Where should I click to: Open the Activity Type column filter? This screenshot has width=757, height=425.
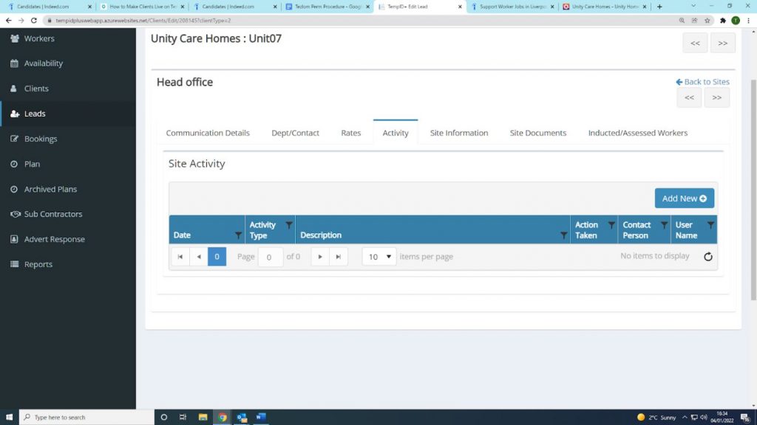289,225
